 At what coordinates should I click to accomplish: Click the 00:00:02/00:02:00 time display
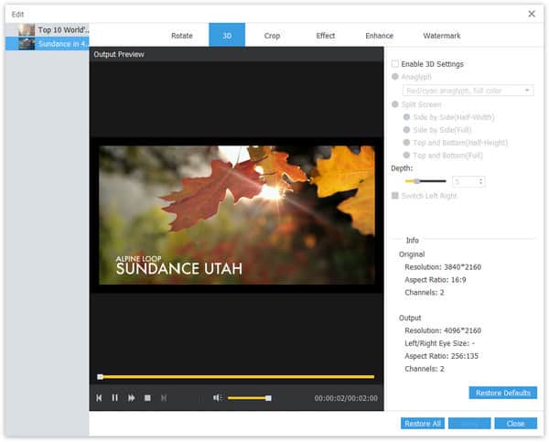click(x=346, y=398)
